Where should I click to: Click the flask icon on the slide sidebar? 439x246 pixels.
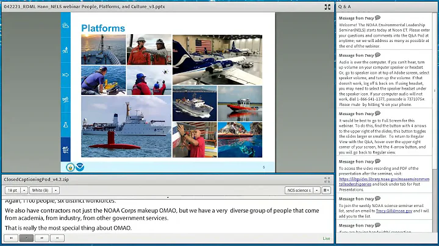65,125
